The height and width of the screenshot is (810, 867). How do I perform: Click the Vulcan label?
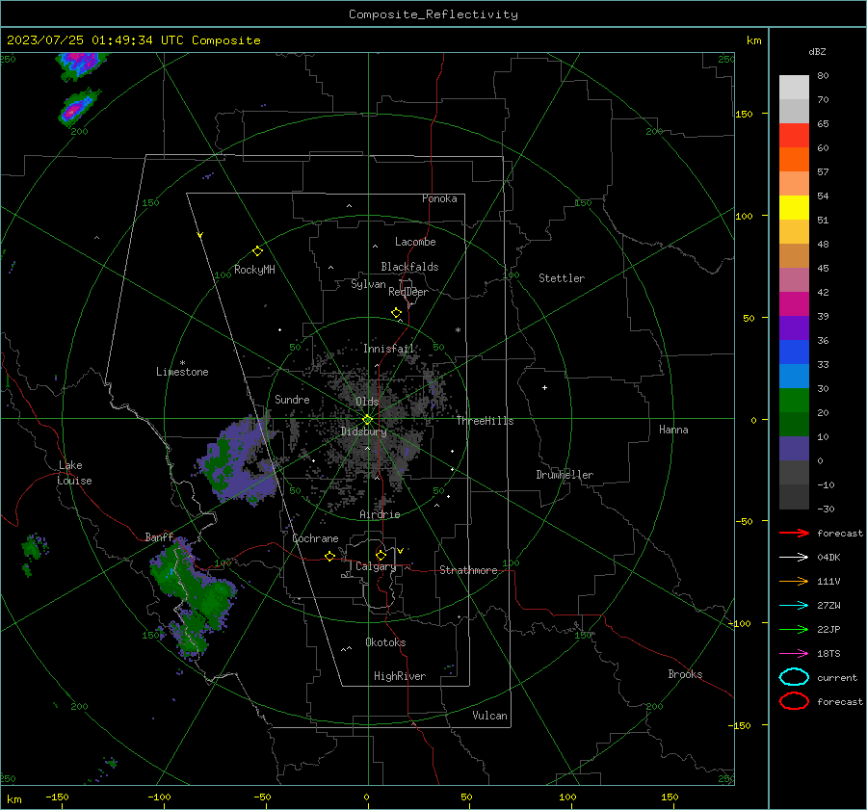tap(490, 716)
